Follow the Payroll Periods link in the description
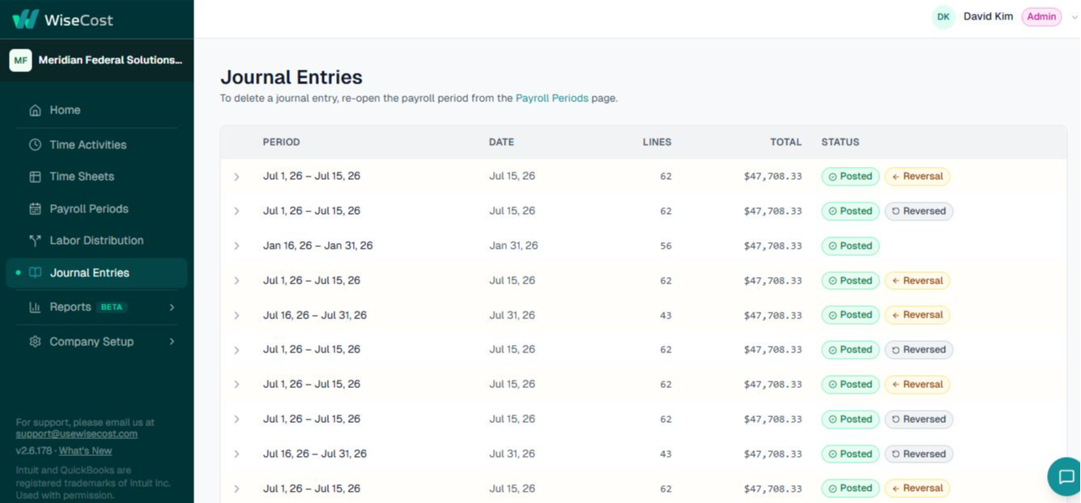Viewport: 1081px width, 503px height. (551, 98)
